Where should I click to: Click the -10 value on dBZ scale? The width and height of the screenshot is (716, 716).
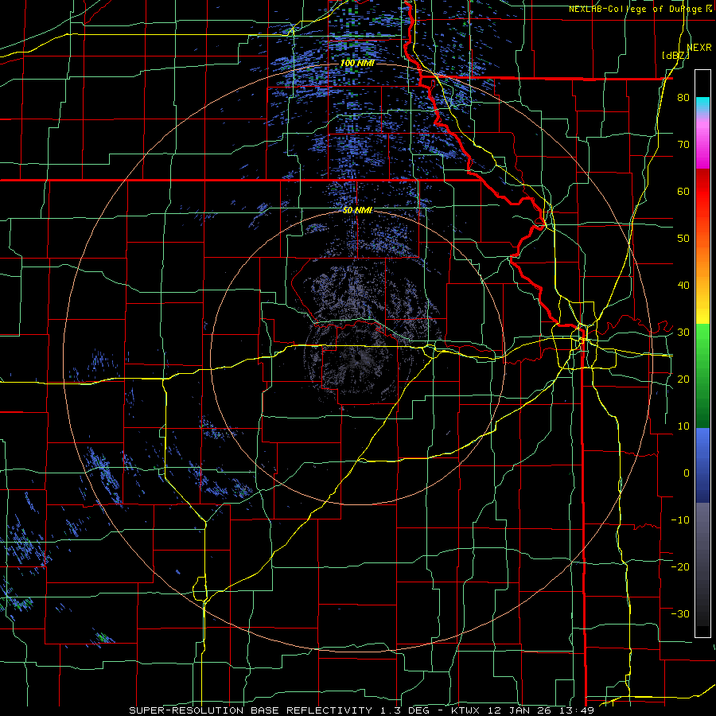680,519
